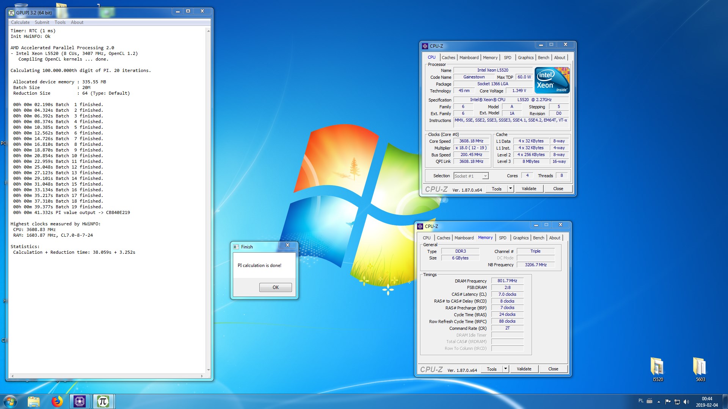Open the Calculate menu in GPUPI
Screen dimensions: 728x409
(20, 22)
